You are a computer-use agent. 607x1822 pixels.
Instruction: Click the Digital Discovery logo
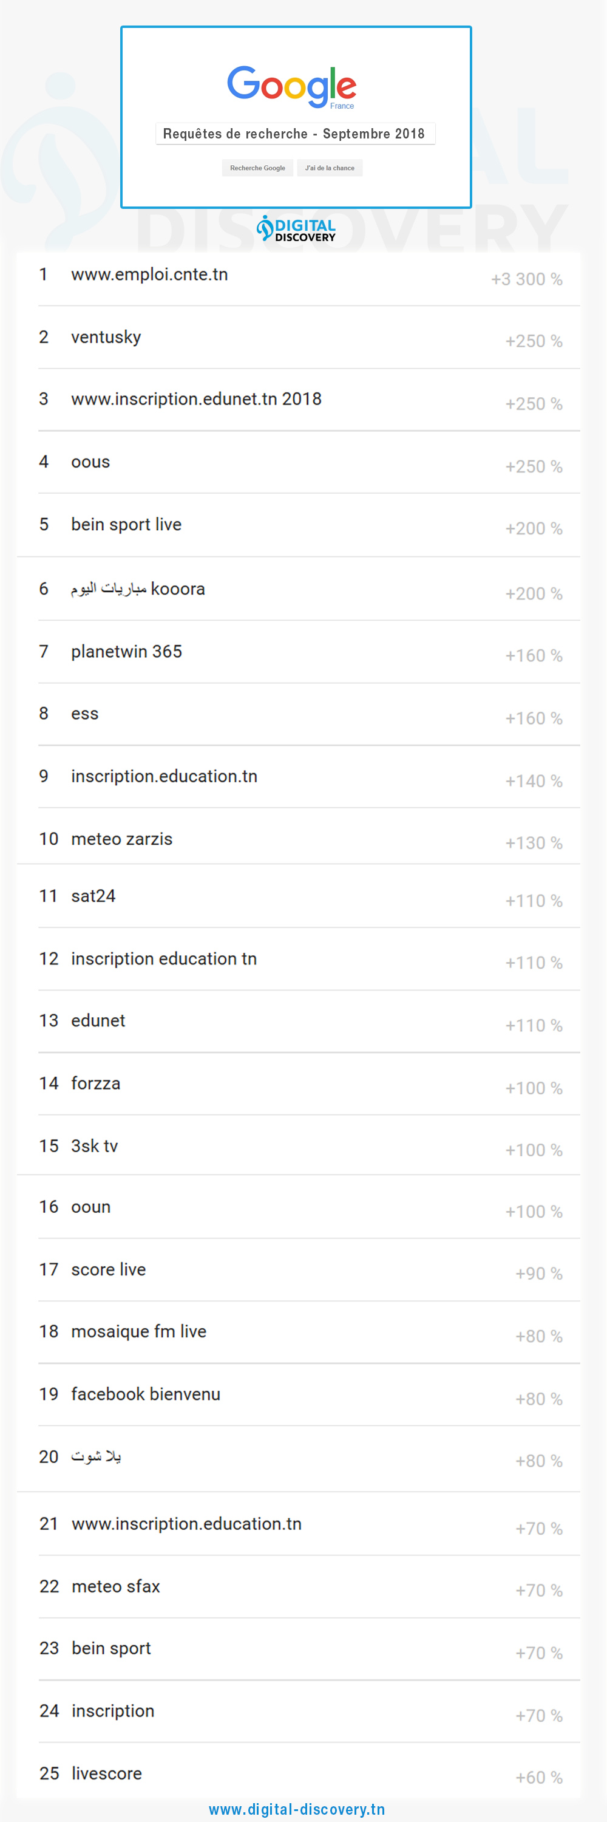pyautogui.click(x=296, y=229)
